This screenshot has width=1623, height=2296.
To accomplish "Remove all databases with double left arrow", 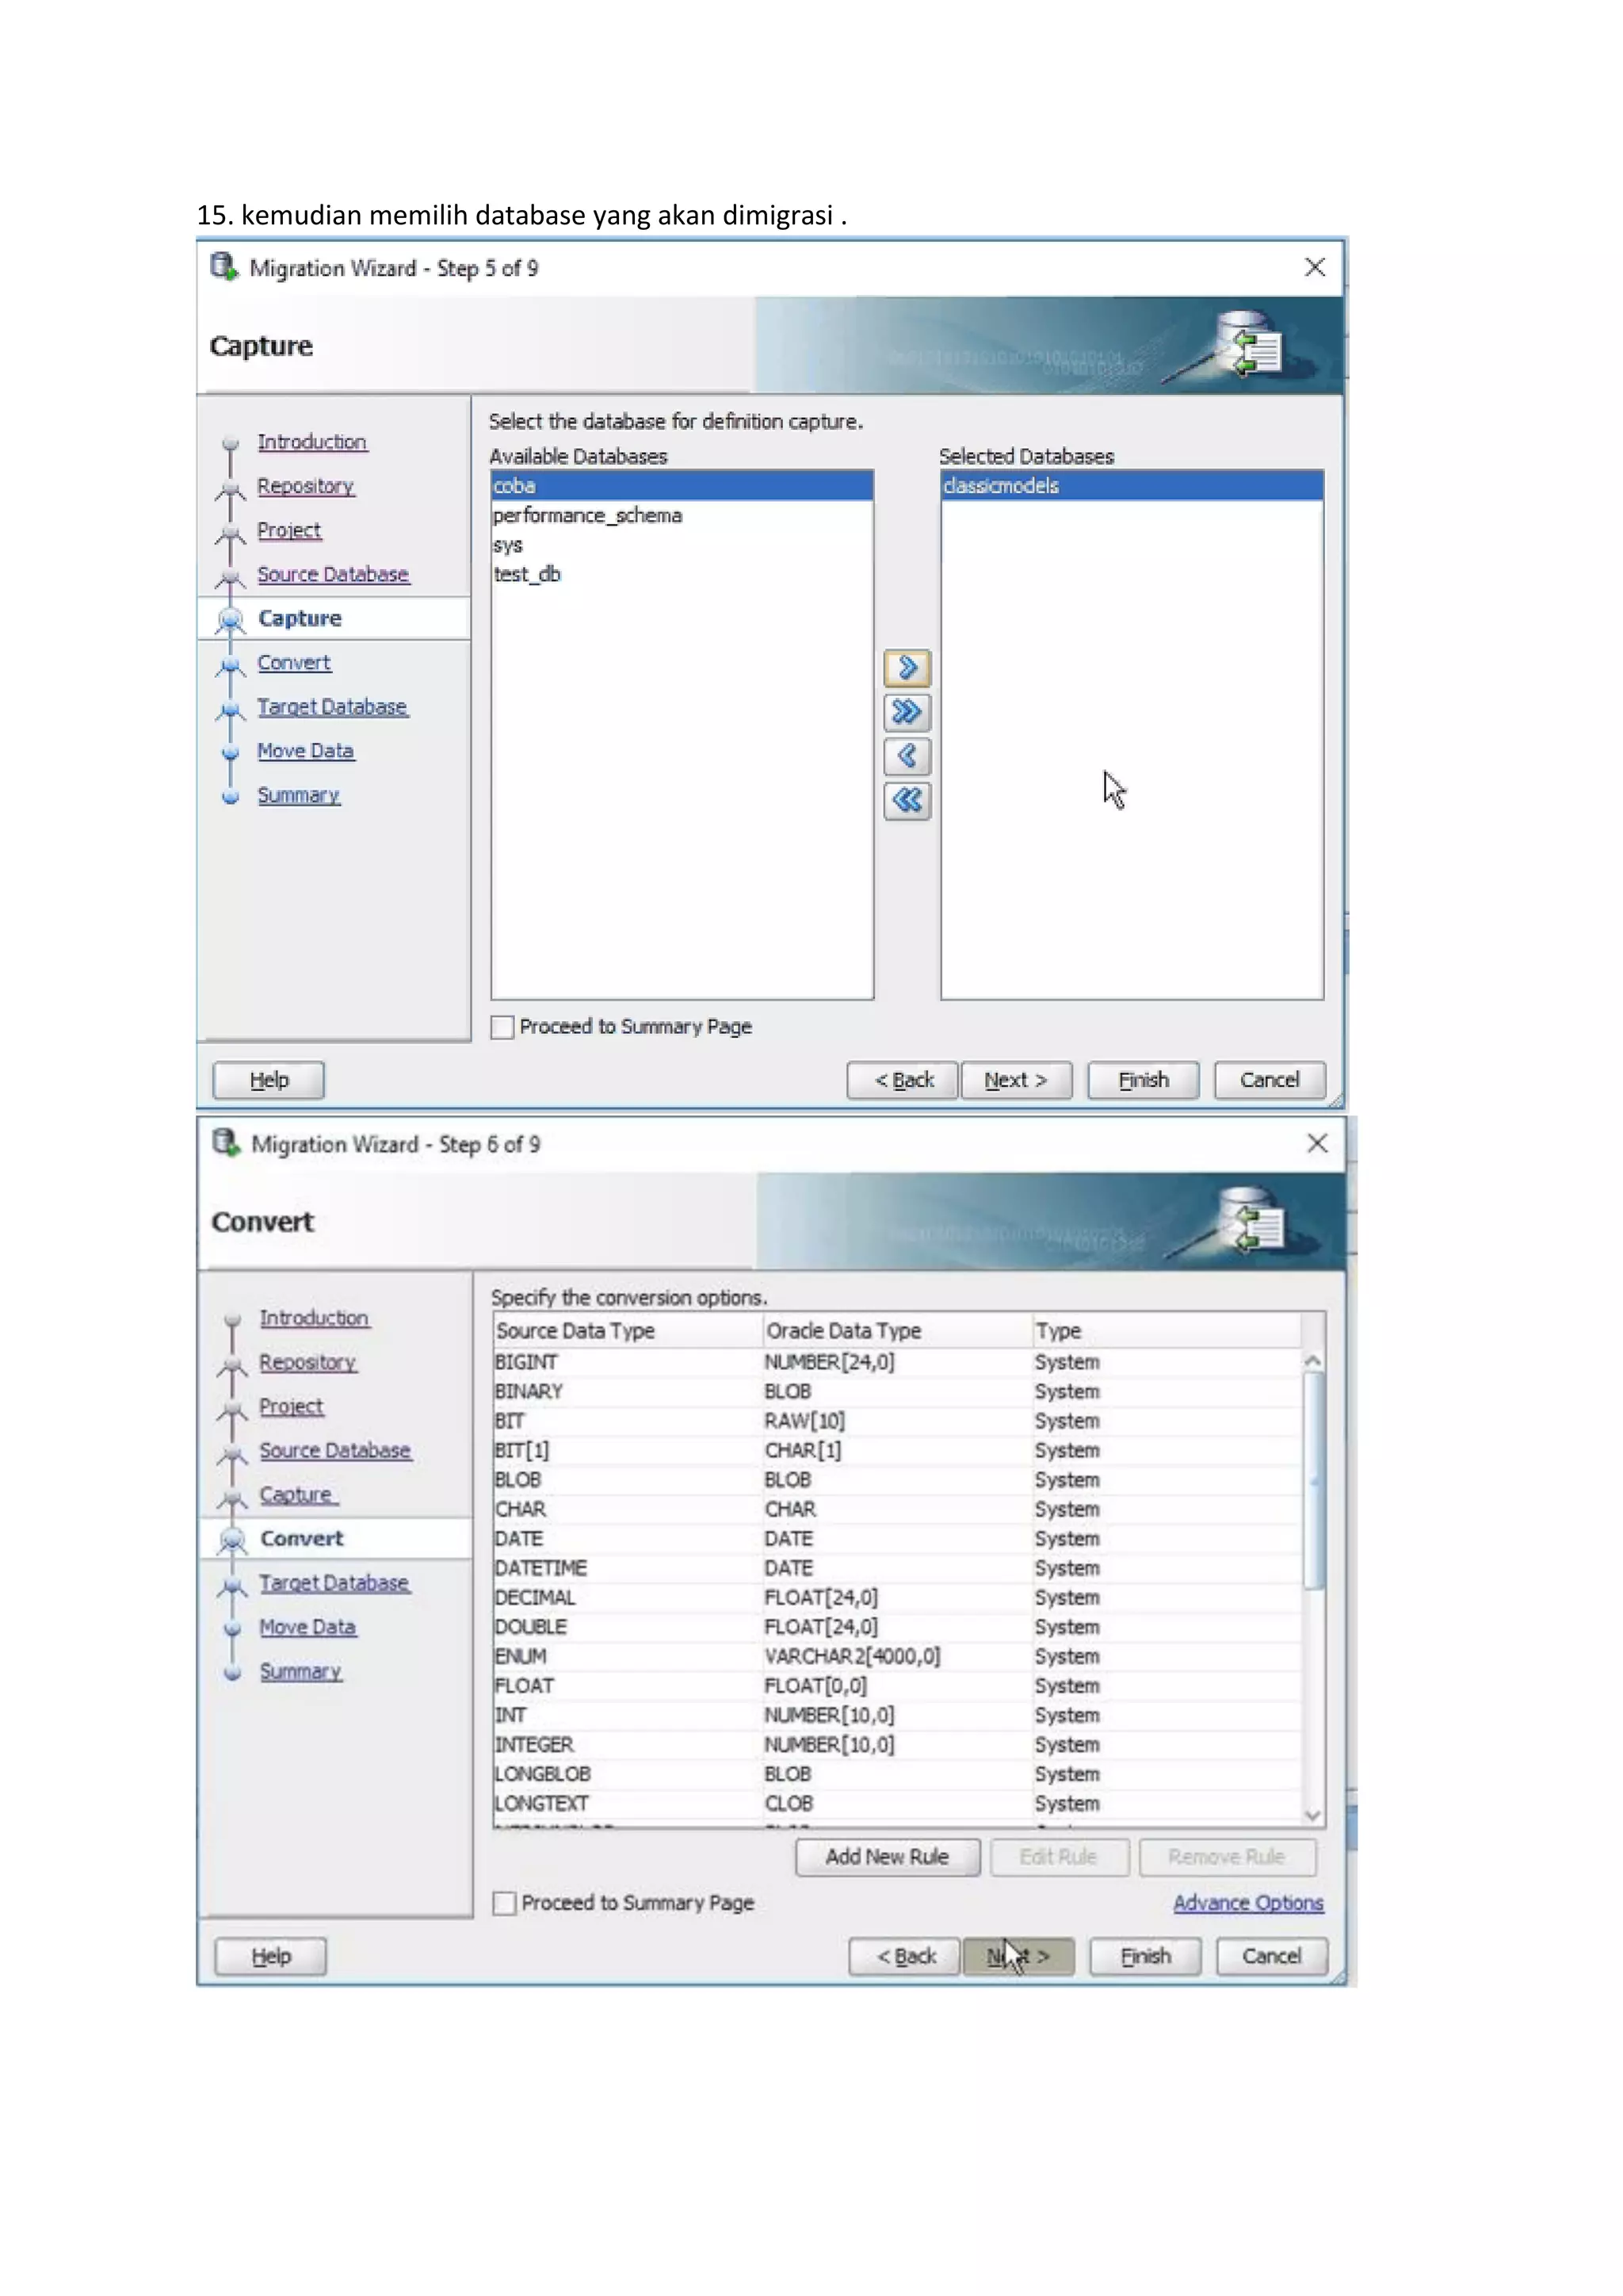I will click(907, 800).
